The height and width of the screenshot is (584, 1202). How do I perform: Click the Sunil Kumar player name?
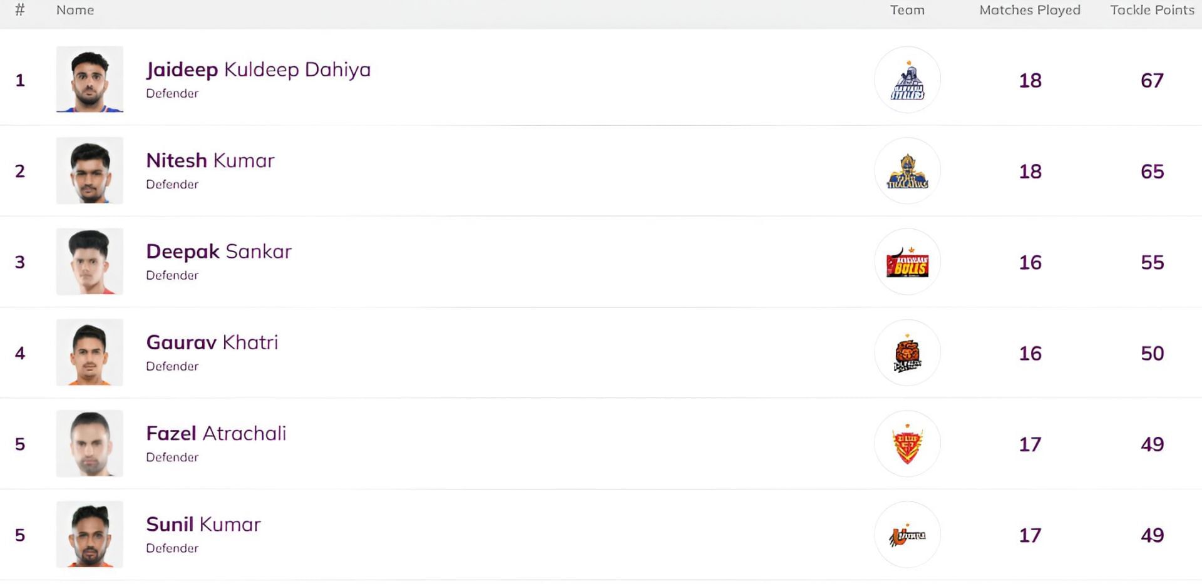[x=203, y=525]
